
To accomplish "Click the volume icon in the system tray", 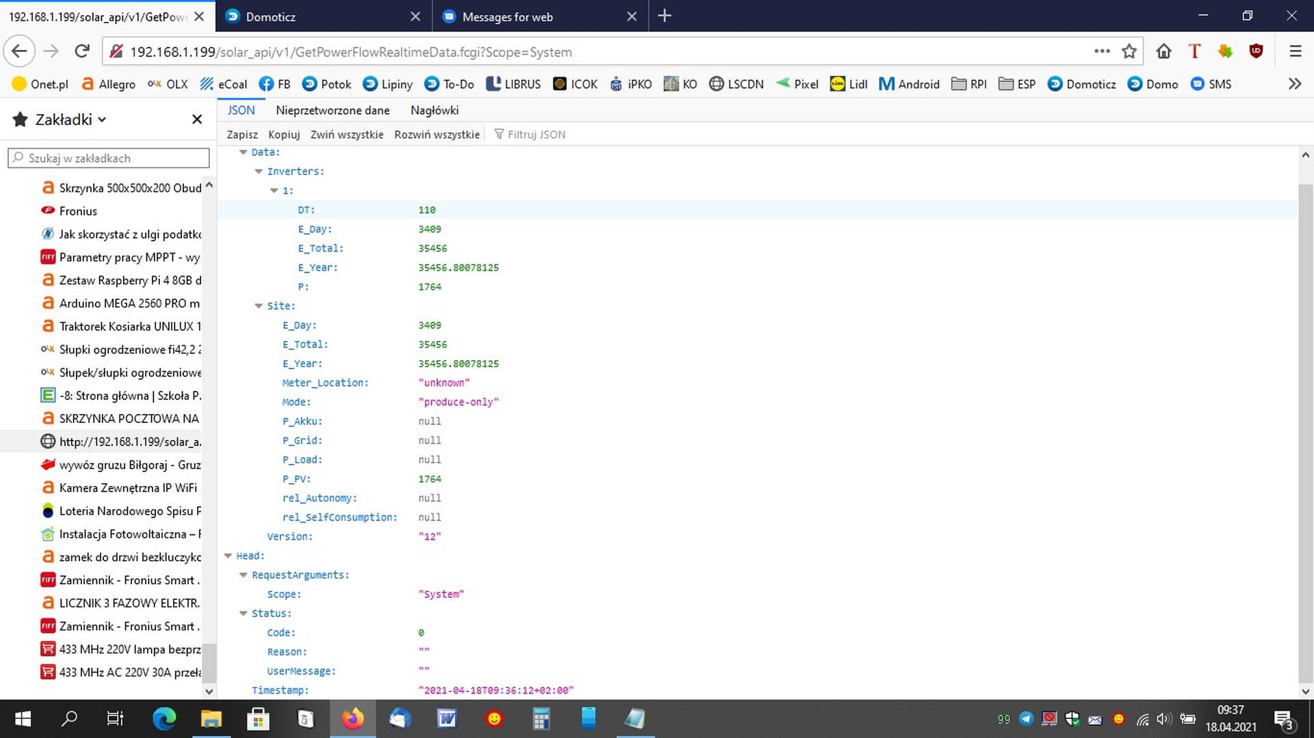I will point(1164,719).
